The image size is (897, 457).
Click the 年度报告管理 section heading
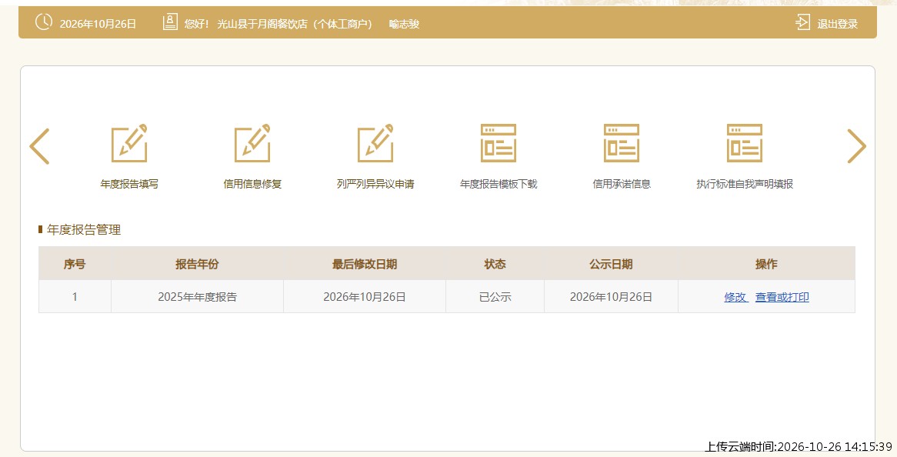click(x=84, y=230)
